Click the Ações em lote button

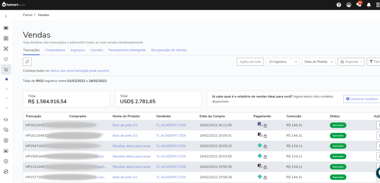(x=250, y=62)
